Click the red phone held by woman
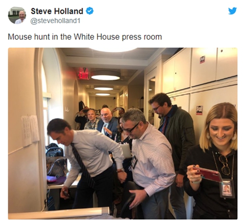The height and width of the screenshot is (223, 245). click(207, 174)
